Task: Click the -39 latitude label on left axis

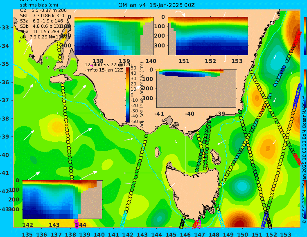Action: coord(5,136)
